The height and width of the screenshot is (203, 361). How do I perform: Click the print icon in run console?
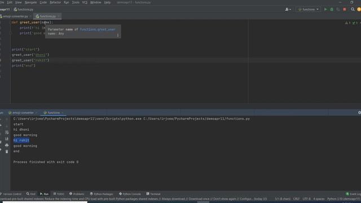tap(7, 145)
